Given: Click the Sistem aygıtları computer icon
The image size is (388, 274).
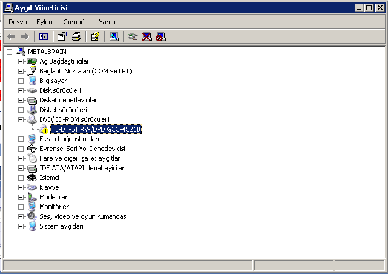Looking at the screenshot, I should 32,226.
